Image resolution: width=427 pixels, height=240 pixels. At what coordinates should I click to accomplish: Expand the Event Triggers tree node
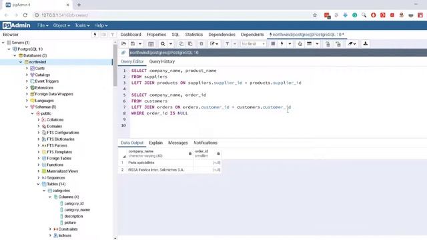pyautogui.click(x=27, y=81)
